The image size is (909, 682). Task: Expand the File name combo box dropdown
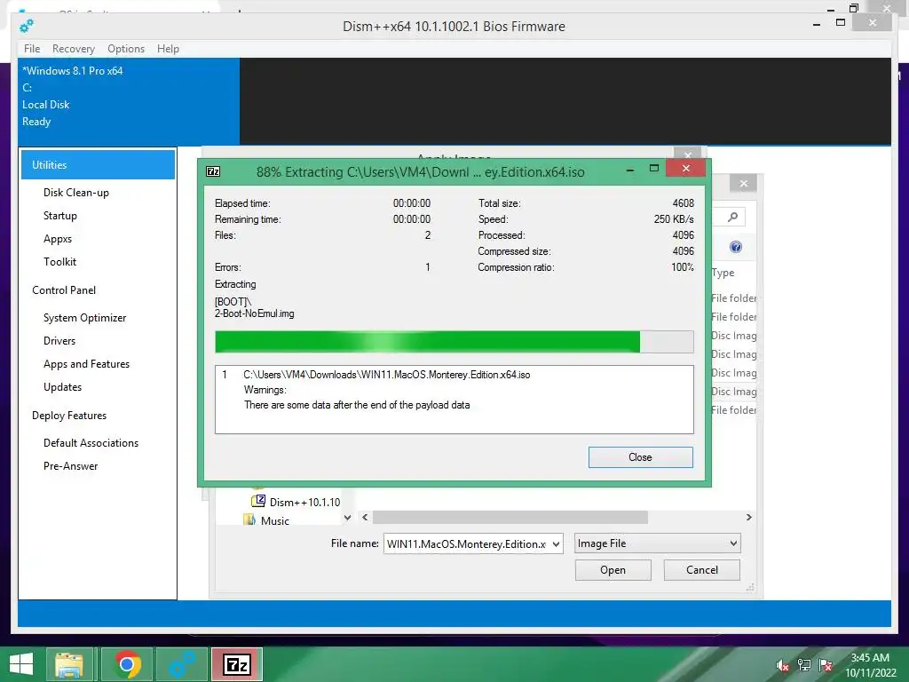(x=556, y=544)
